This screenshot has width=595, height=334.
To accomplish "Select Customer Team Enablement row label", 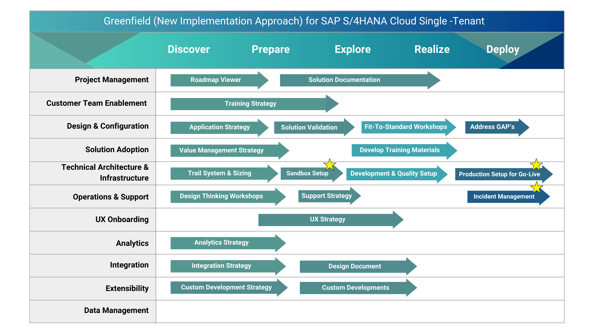I will [96, 103].
